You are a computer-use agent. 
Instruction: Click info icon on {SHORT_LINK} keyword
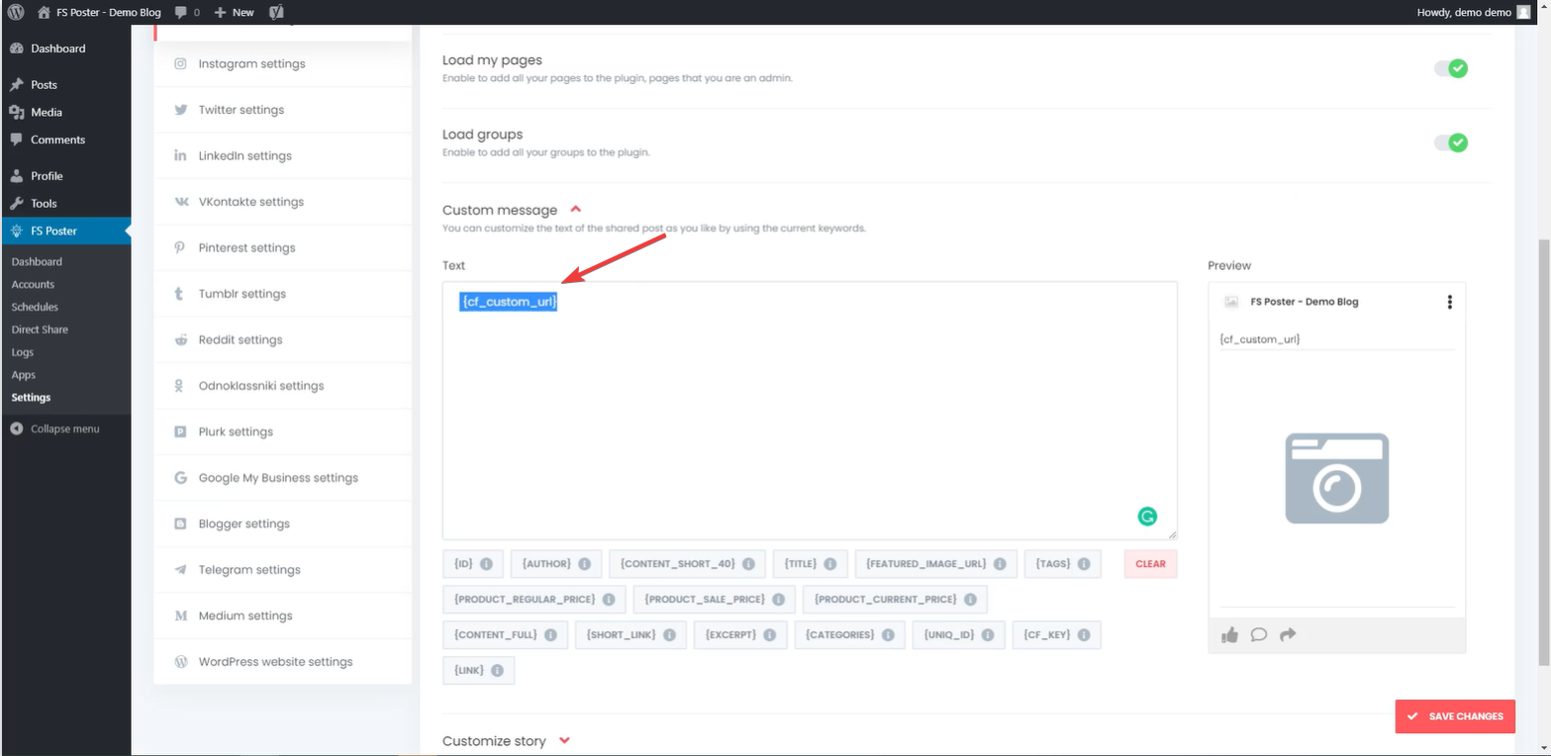[669, 635]
